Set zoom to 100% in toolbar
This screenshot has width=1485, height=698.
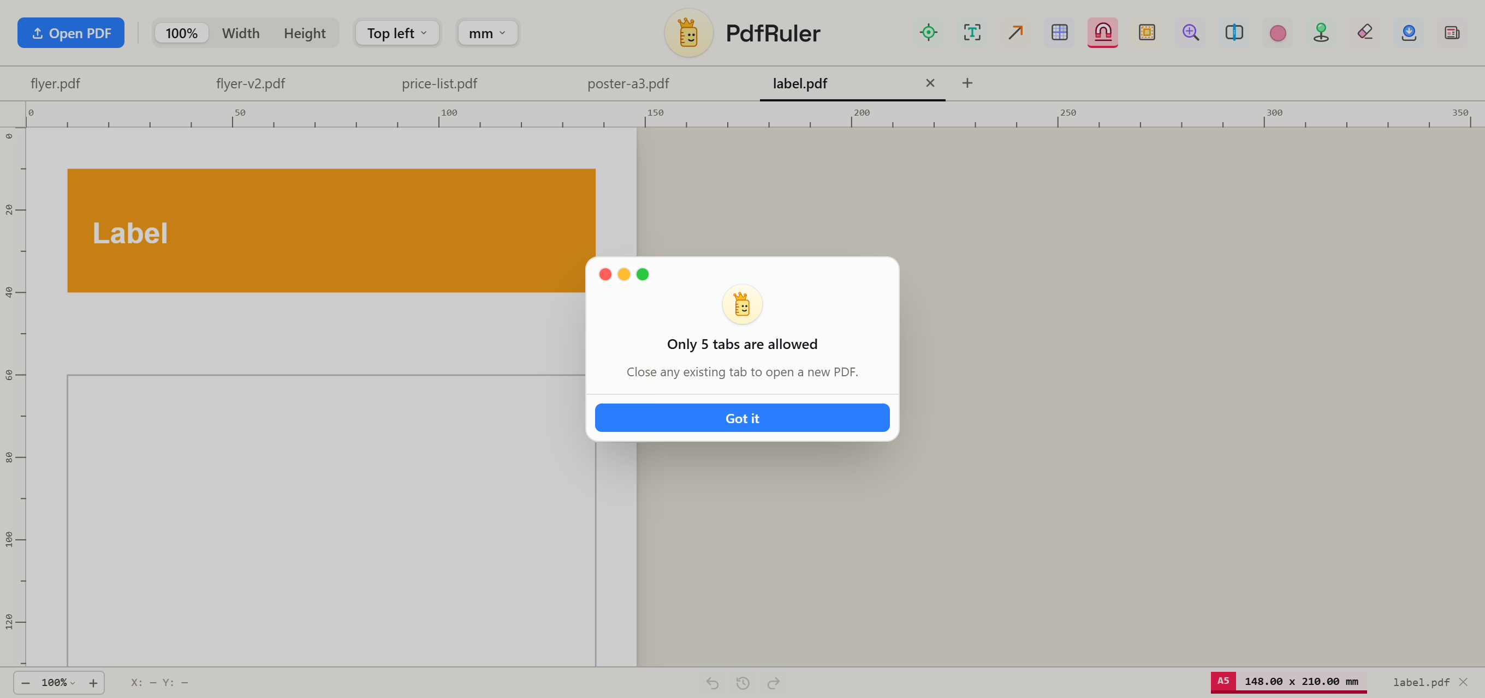click(x=182, y=33)
